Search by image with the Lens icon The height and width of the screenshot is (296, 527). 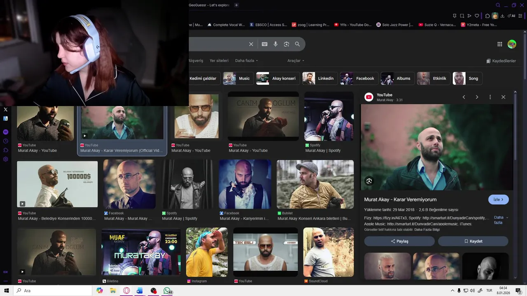tap(287, 44)
